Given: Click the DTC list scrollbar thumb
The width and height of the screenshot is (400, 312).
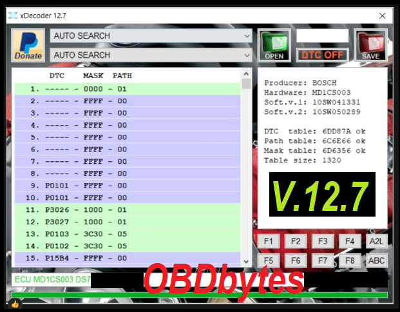Looking at the screenshot, I should click(246, 84).
